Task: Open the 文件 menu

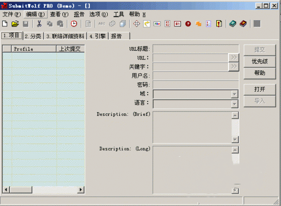Action: [11, 14]
